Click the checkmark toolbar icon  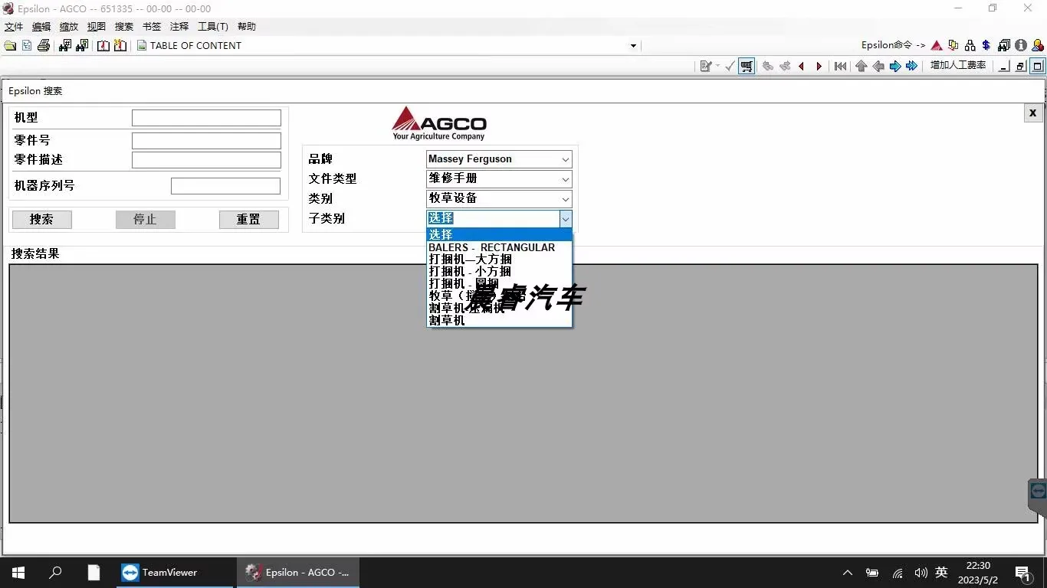(730, 67)
